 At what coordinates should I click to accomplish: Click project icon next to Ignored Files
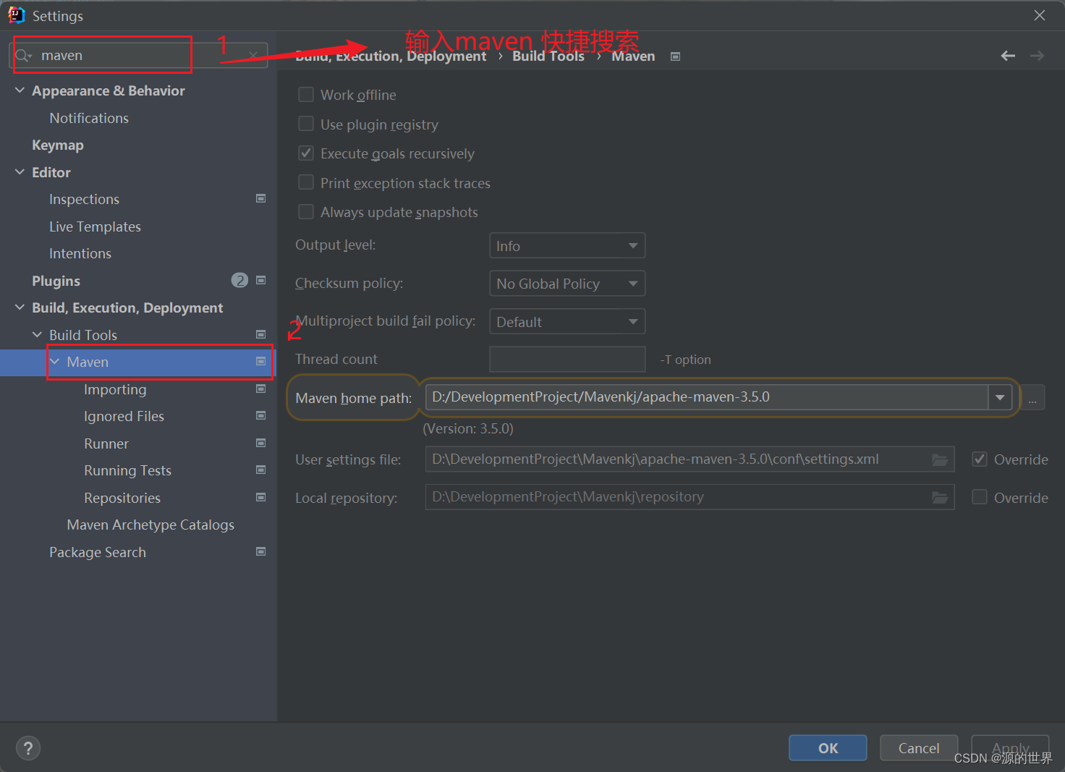click(261, 415)
